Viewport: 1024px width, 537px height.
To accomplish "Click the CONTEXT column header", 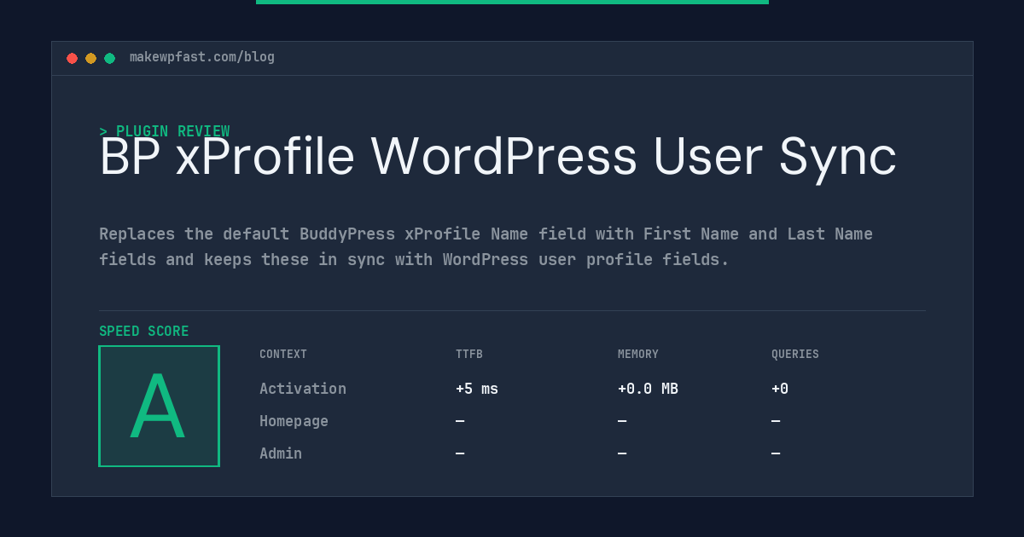I will [x=283, y=355].
